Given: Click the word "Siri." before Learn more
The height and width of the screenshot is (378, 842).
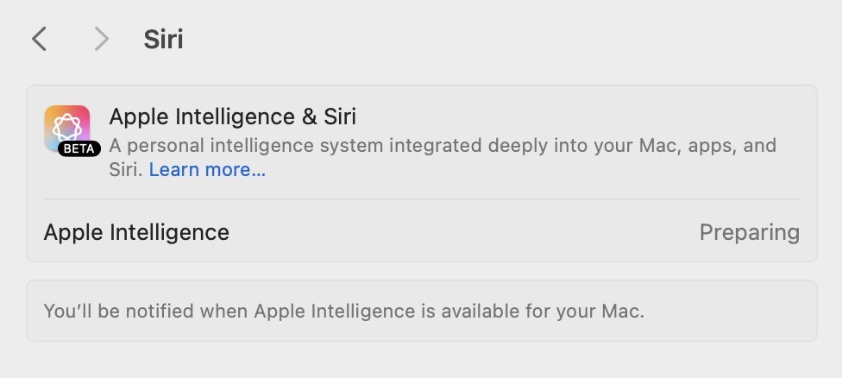Looking at the screenshot, I should coord(127,170).
